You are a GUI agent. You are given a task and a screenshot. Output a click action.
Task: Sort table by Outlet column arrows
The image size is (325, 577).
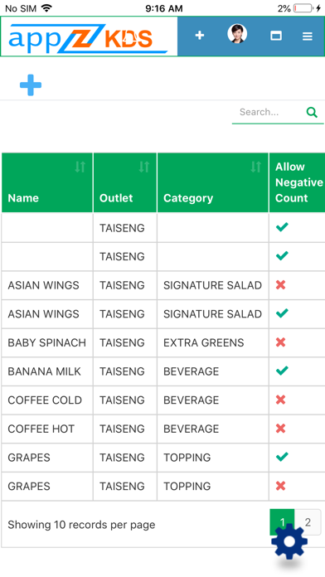tap(144, 167)
